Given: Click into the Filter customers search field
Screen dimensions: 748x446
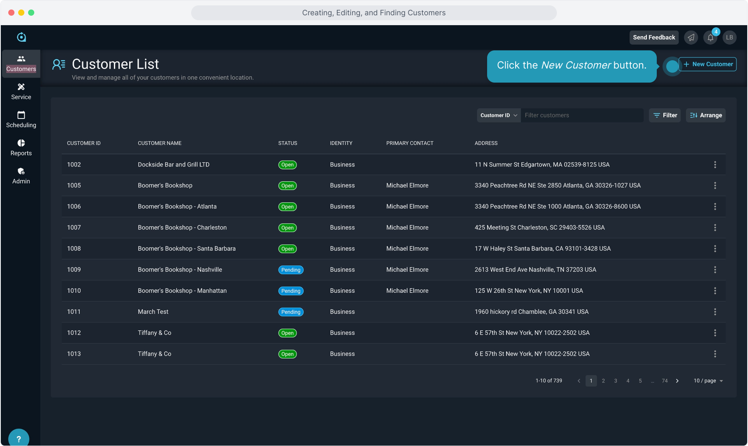Looking at the screenshot, I should [582, 115].
